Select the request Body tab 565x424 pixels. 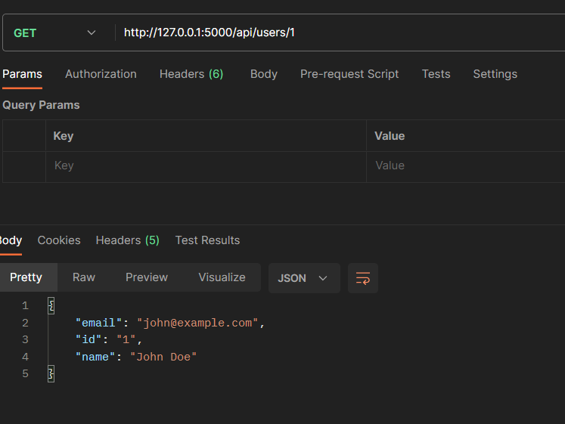tap(264, 74)
